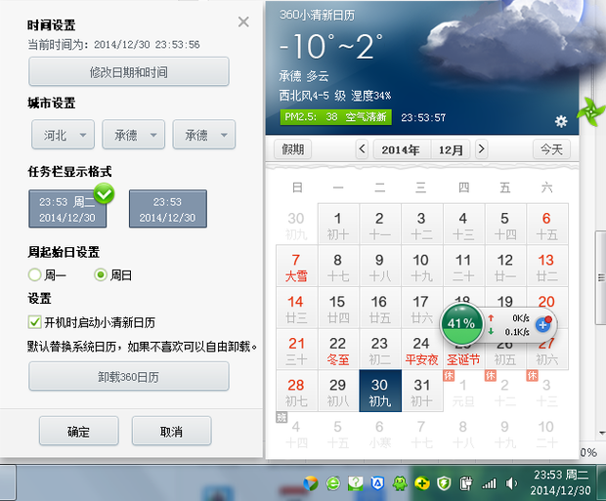The width and height of the screenshot is (606, 501).
Task: Select December 12 廿一
Action: (x=505, y=267)
